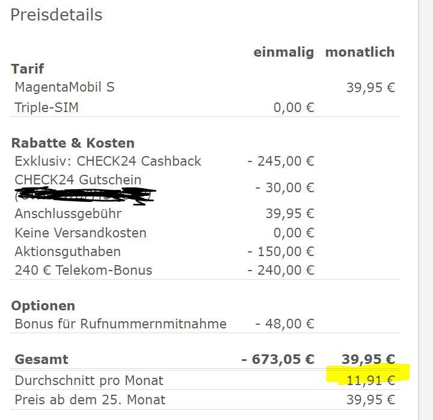Click the Keine Versandkosten label

click(x=81, y=233)
